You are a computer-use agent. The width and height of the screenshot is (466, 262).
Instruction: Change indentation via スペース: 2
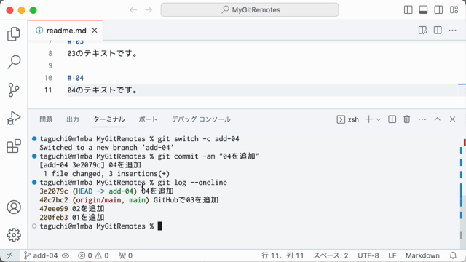(331, 255)
